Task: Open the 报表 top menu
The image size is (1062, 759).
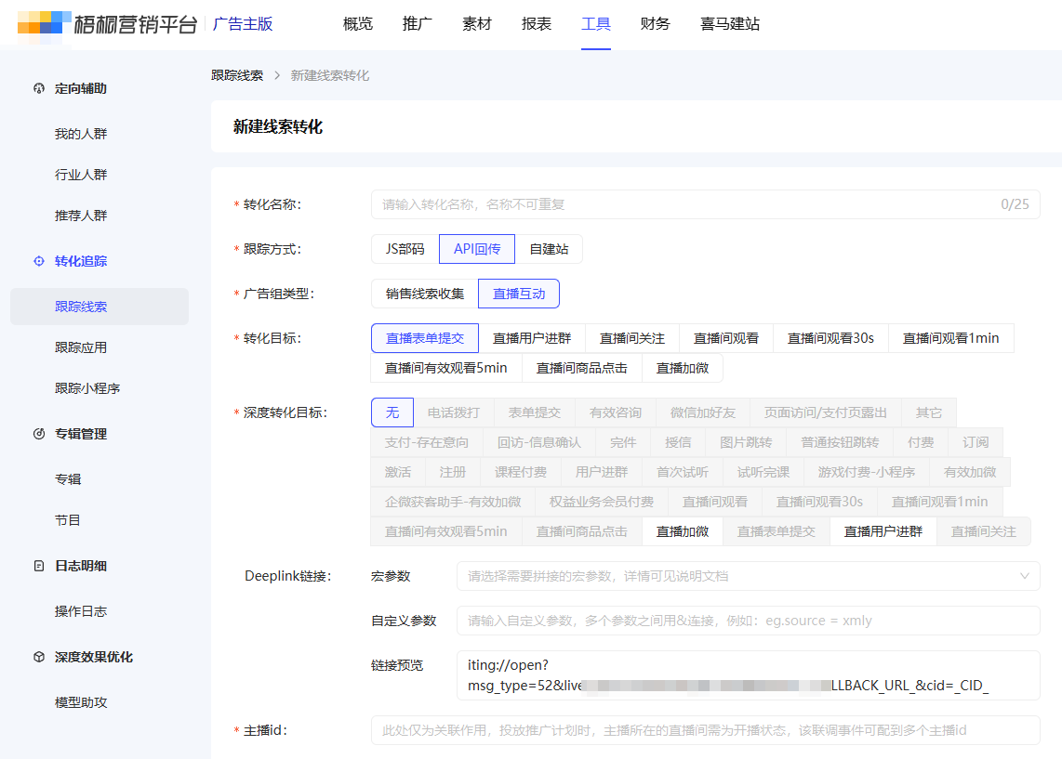Action: point(537,23)
